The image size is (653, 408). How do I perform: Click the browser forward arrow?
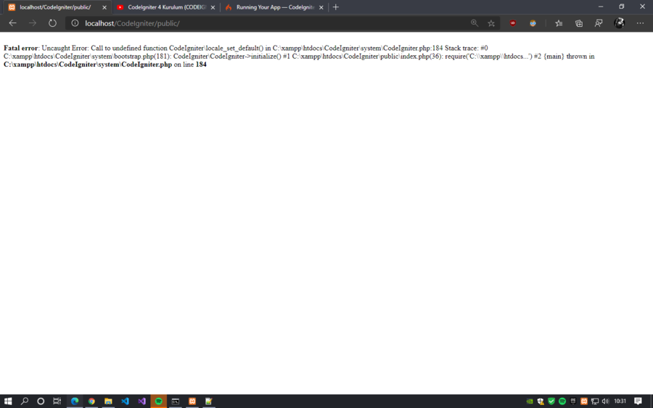pos(33,23)
